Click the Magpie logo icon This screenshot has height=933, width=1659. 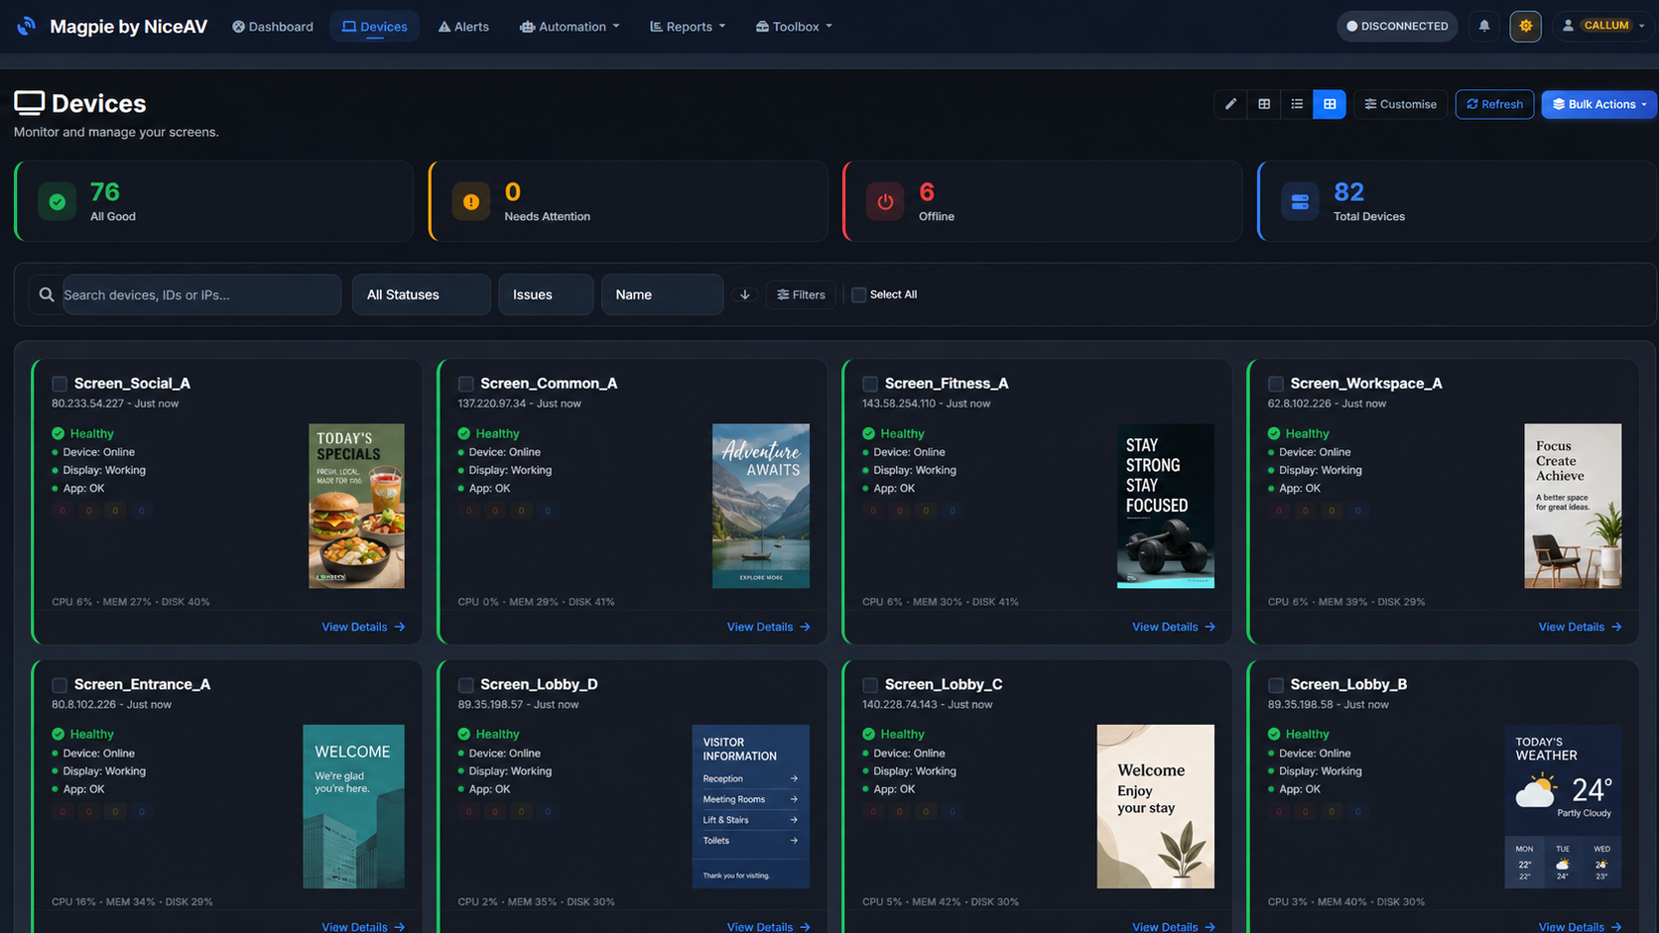[x=27, y=26]
